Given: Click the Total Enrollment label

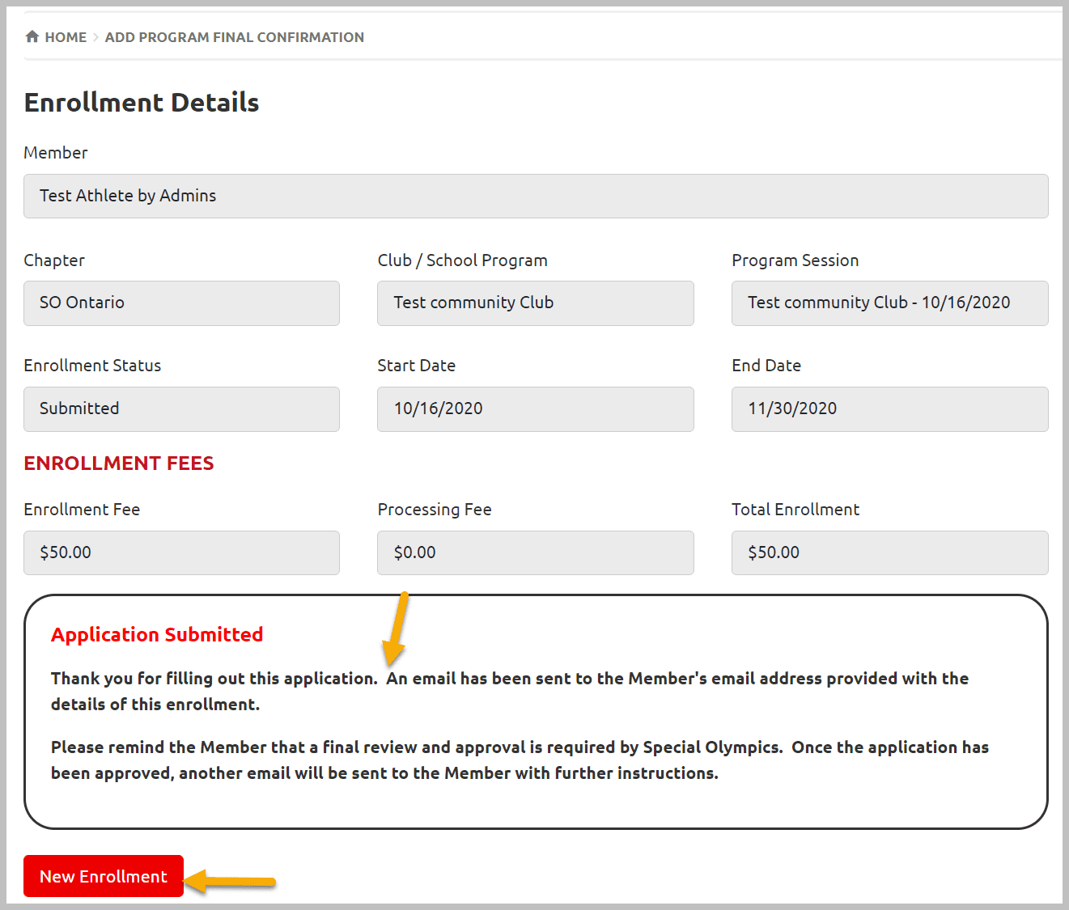Looking at the screenshot, I should 795,510.
